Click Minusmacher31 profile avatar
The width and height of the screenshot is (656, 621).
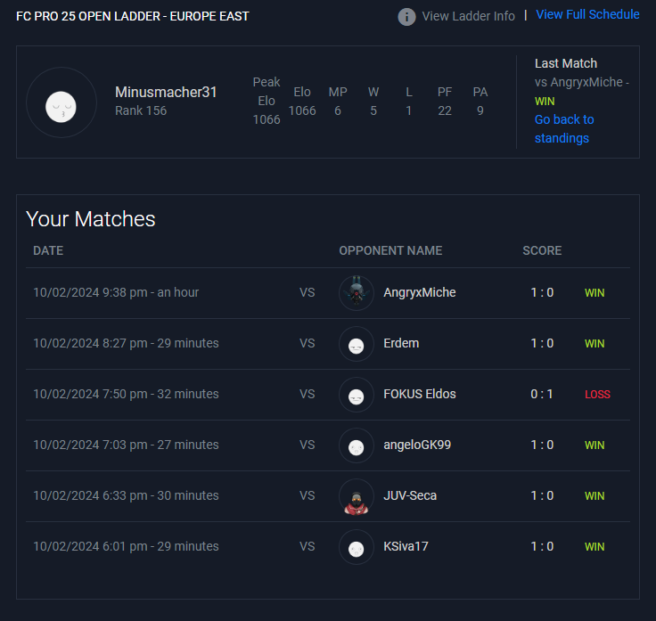[61, 102]
